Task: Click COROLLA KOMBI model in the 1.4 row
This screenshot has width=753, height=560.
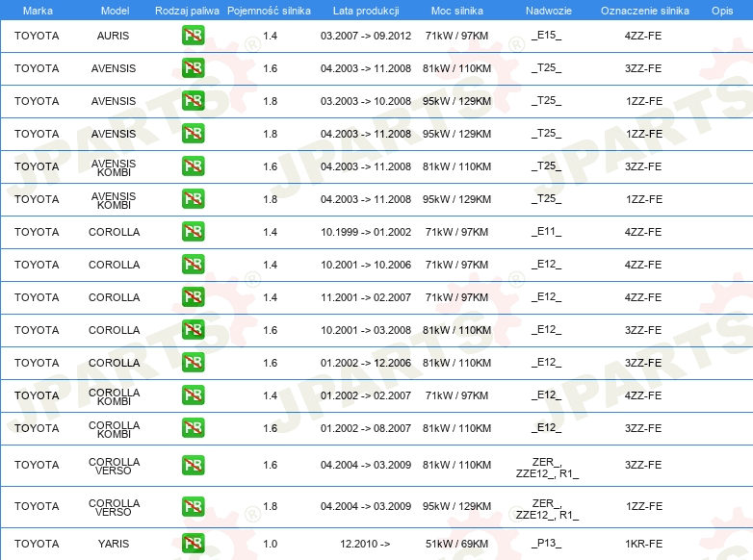Action: (x=114, y=396)
